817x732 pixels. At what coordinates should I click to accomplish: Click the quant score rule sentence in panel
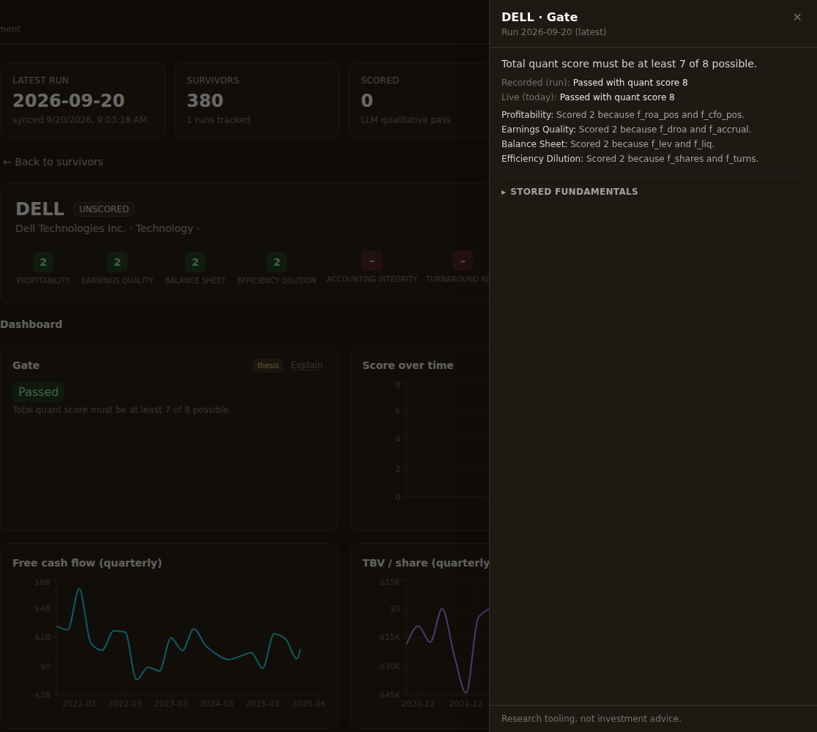(629, 64)
